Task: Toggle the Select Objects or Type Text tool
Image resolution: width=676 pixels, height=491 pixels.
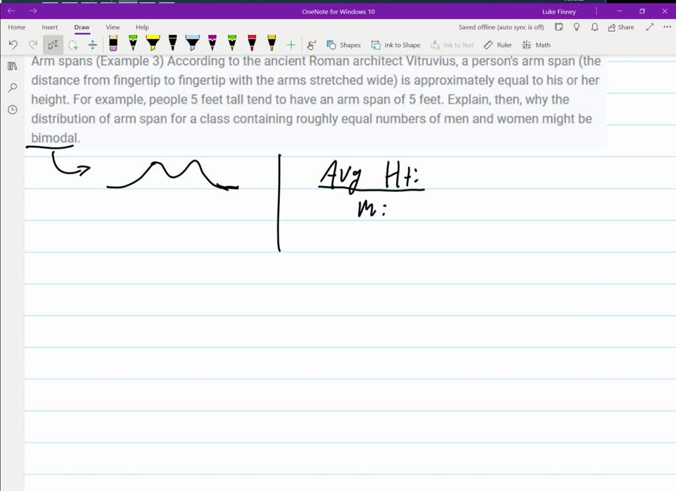Action: pos(53,45)
